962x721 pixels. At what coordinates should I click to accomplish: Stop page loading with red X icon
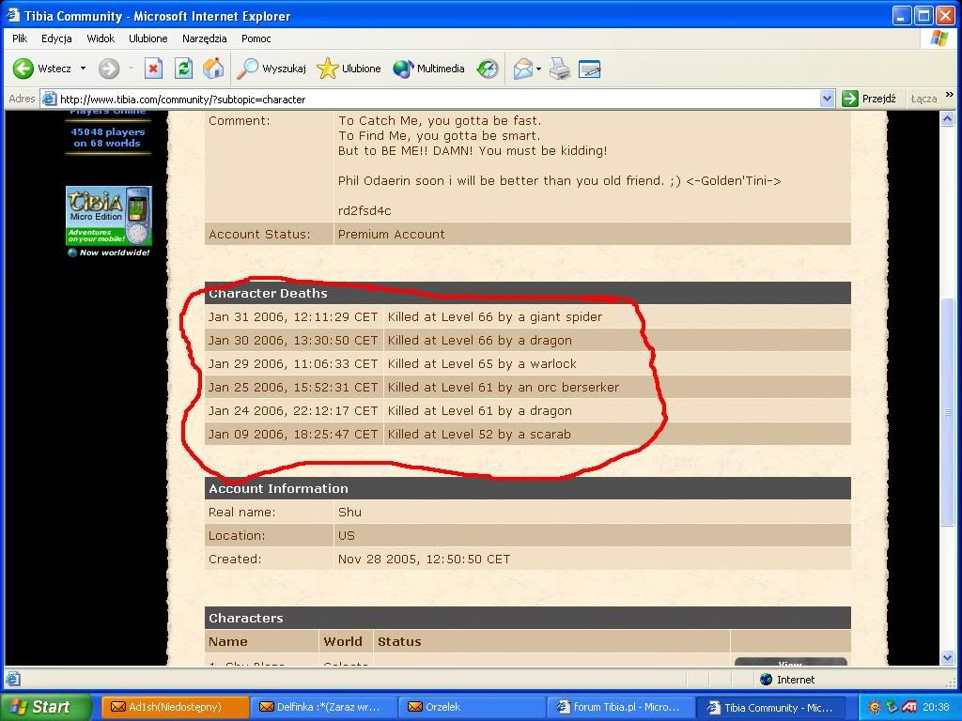point(153,68)
